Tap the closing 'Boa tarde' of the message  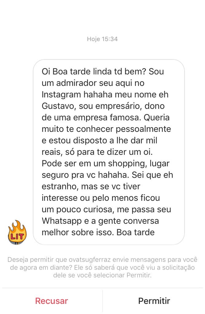(136, 232)
